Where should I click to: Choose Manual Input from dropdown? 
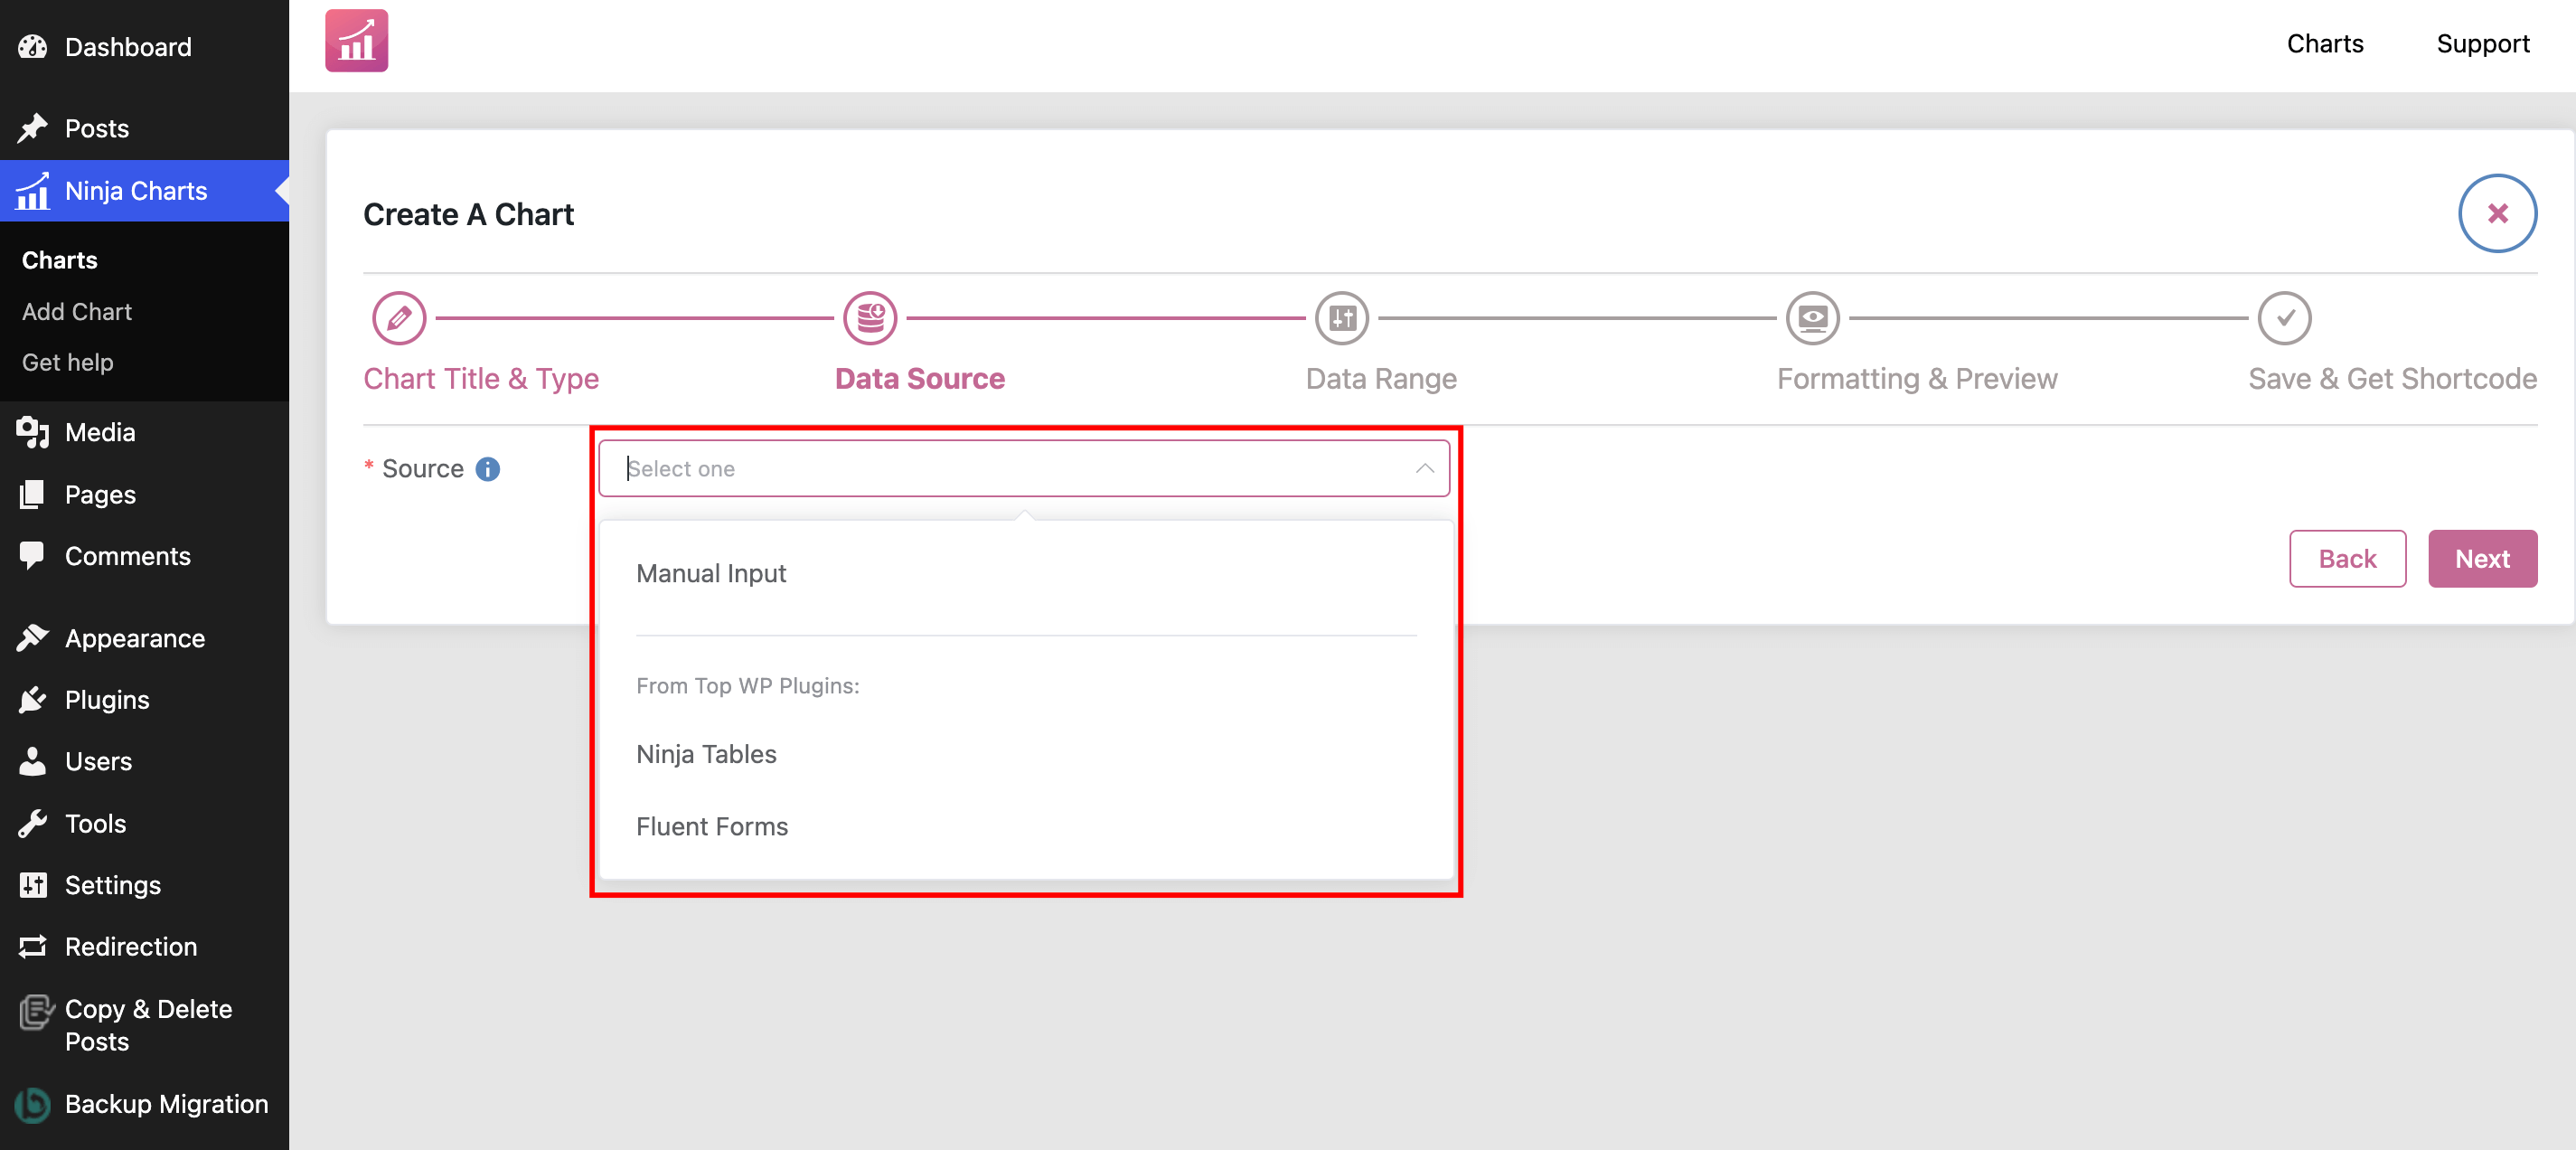tap(1026, 573)
